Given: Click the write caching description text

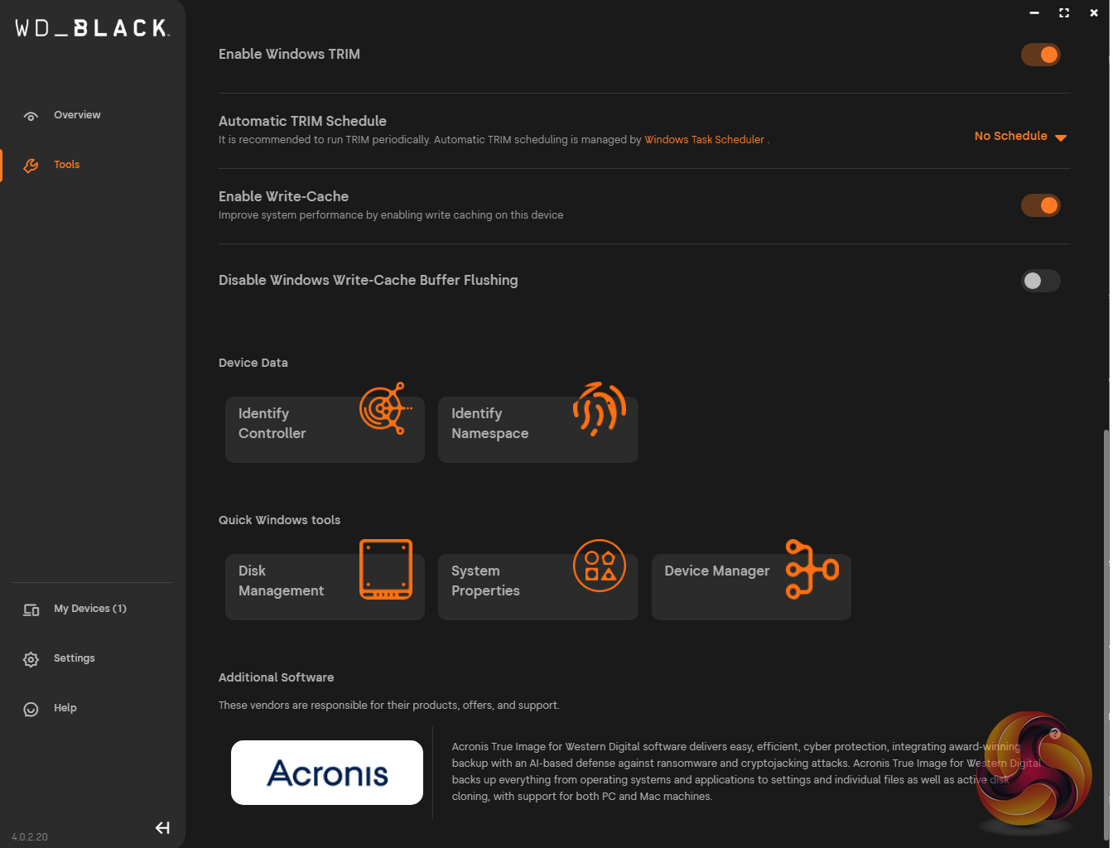Looking at the screenshot, I should pos(391,215).
